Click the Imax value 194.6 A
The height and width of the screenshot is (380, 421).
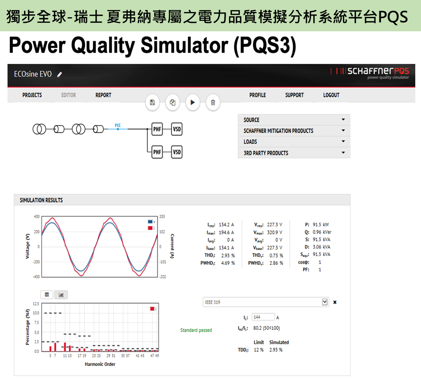point(226,232)
